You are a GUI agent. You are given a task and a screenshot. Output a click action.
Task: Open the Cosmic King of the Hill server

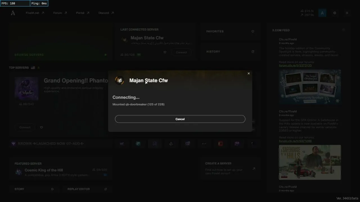(x=61, y=169)
